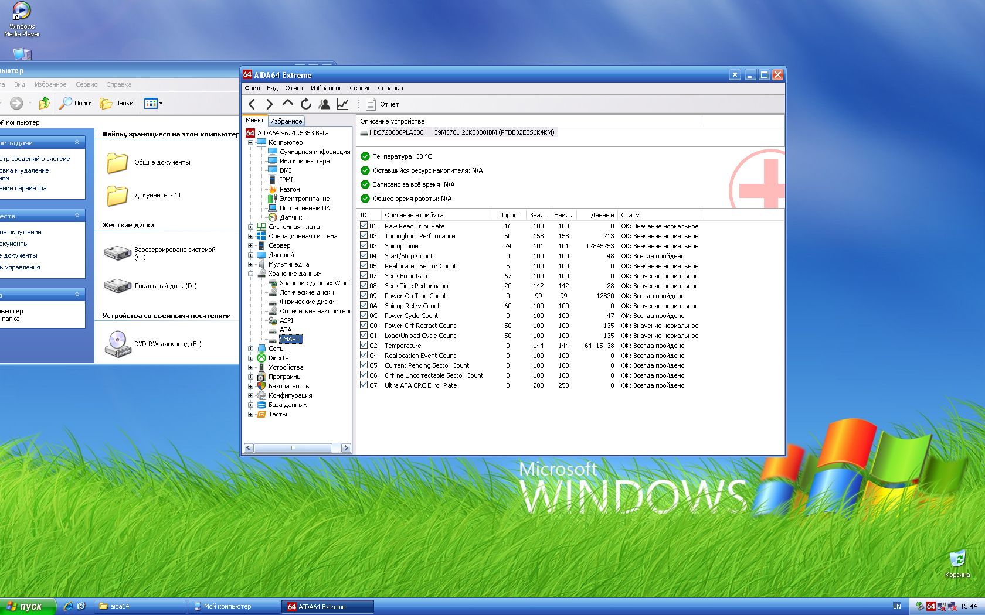
Task: Expand the Системная плата node
Action: click(x=250, y=227)
